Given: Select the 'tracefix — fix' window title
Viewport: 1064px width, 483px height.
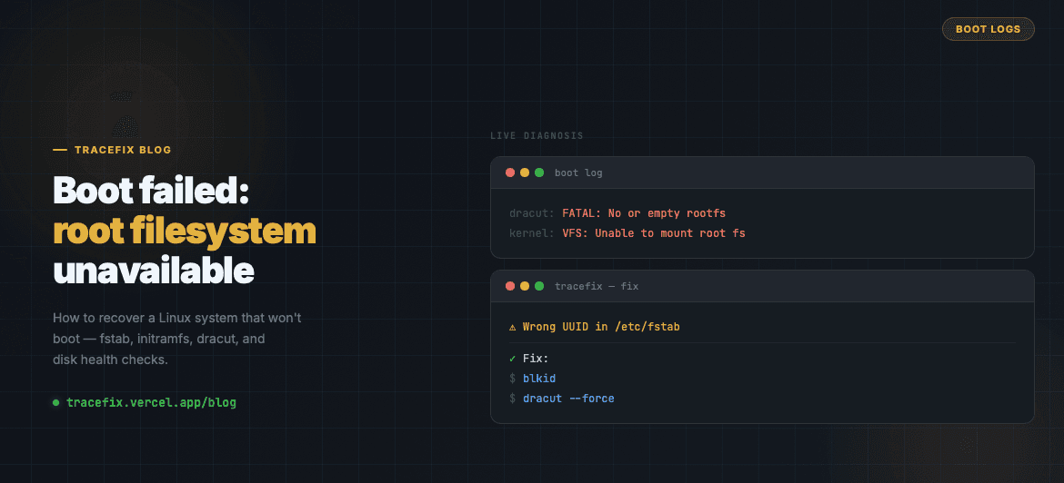Looking at the screenshot, I should [x=597, y=286].
